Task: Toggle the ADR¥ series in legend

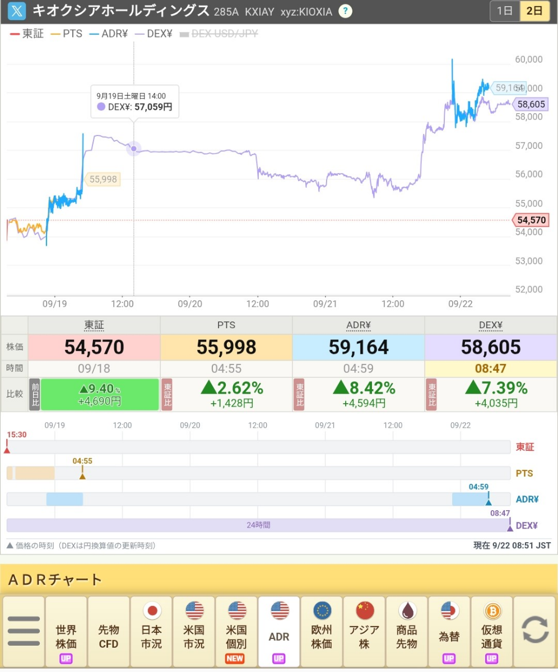Action: click(108, 34)
